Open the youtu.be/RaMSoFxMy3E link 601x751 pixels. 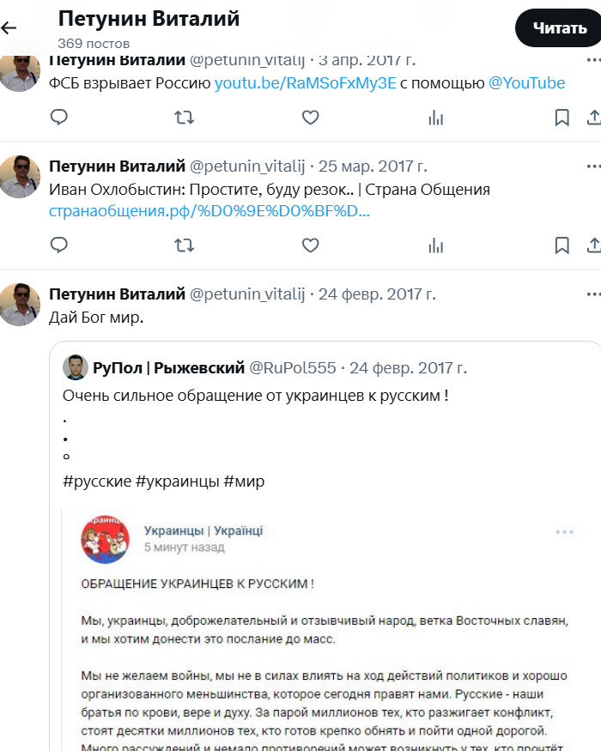coord(305,83)
